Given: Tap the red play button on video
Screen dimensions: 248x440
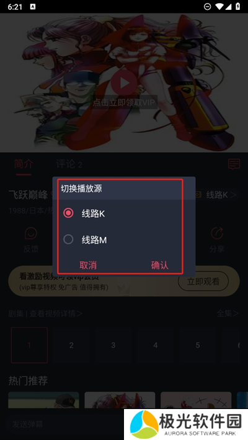Looking at the screenshot, I should pos(124,83).
